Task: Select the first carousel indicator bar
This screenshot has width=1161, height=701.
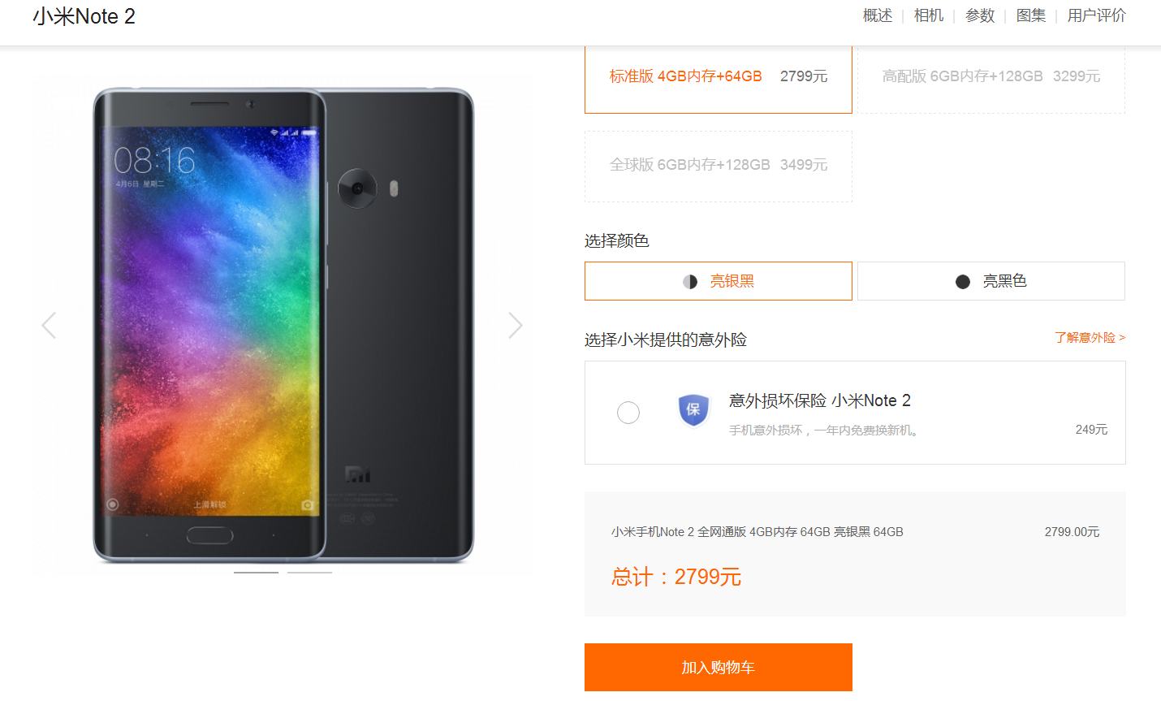Action: [256, 573]
